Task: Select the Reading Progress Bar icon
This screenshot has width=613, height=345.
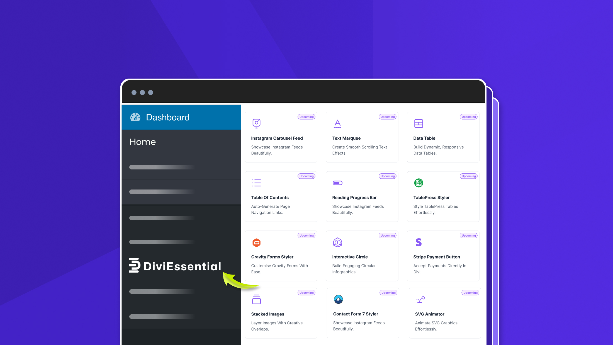Action: click(337, 183)
